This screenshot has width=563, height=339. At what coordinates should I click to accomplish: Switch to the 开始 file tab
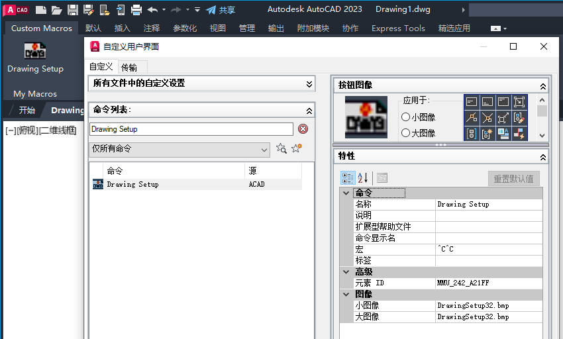[x=27, y=110]
